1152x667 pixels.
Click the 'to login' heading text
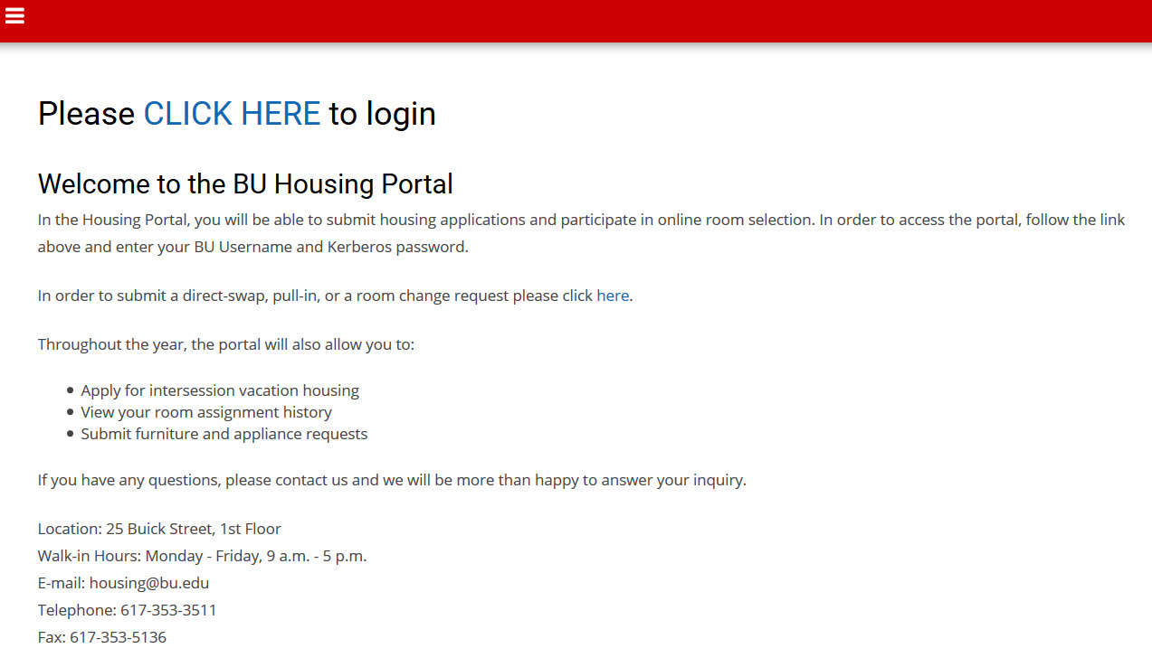[x=382, y=114]
